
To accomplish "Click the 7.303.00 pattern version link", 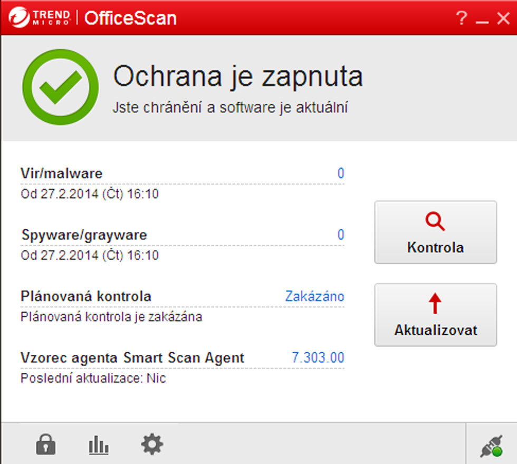I will click(318, 358).
